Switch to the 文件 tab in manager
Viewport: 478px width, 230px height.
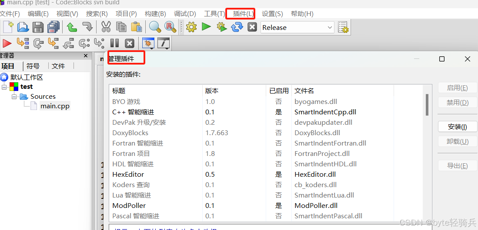(x=58, y=66)
